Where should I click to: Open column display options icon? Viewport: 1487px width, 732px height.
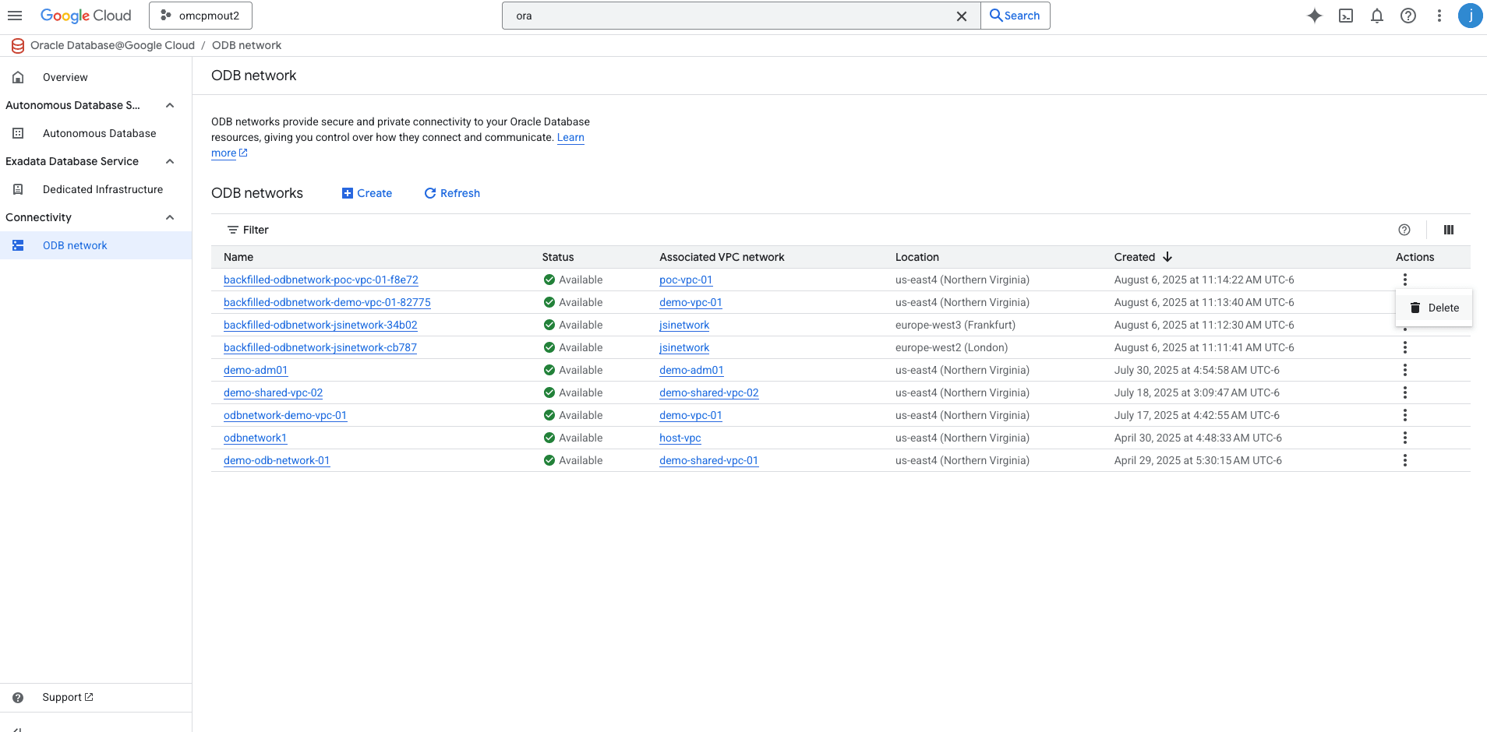pyautogui.click(x=1448, y=230)
